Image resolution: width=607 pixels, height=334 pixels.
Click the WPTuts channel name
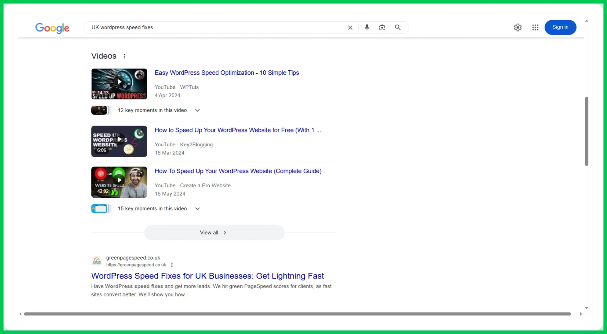[189, 87]
